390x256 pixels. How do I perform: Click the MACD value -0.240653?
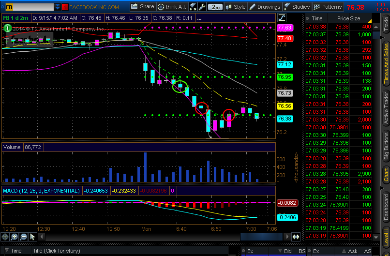point(96,191)
